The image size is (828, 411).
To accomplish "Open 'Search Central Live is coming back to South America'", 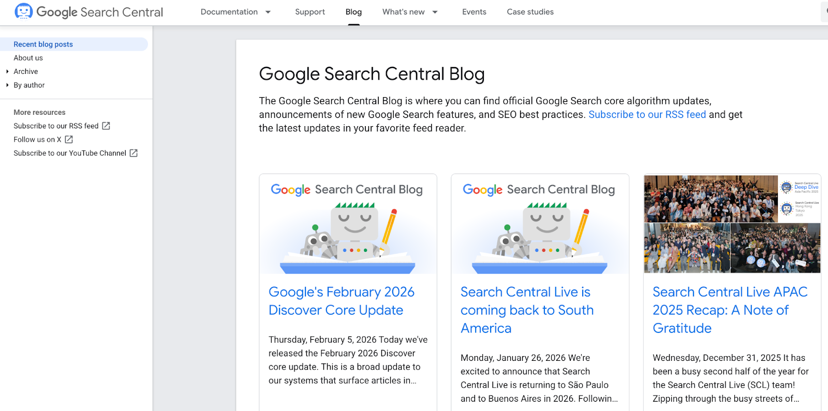I will click(527, 310).
